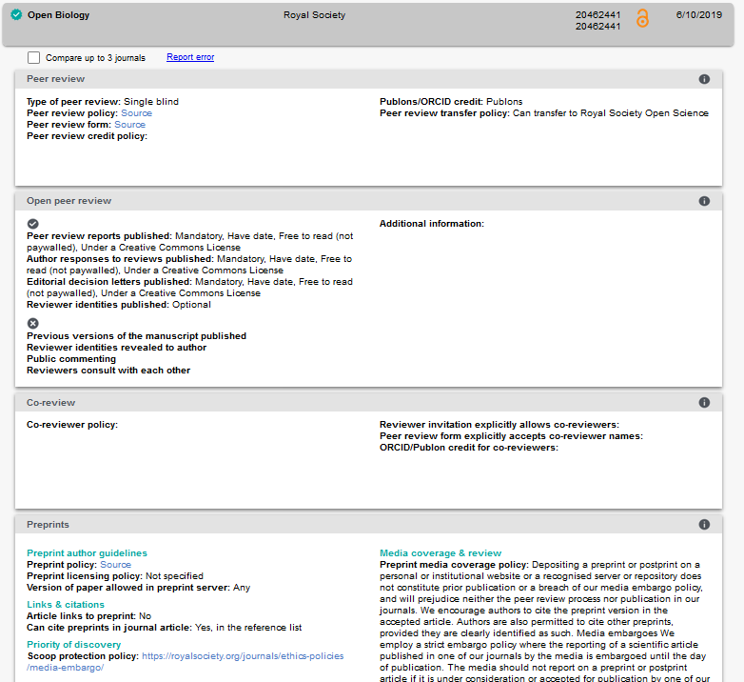Click the Publons/ORCID credit: Publons text
This screenshot has width=744, height=682.
[451, 102]
